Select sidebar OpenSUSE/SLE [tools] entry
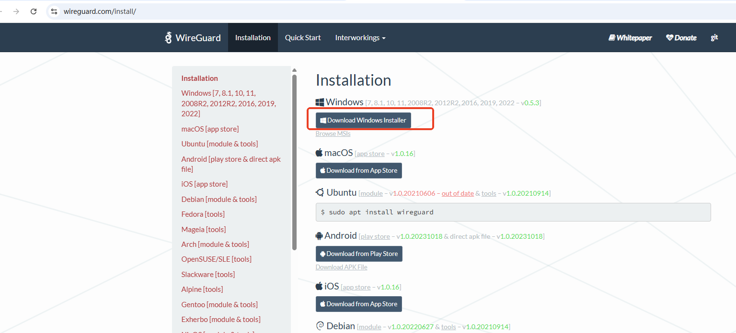 pos(217,259)
